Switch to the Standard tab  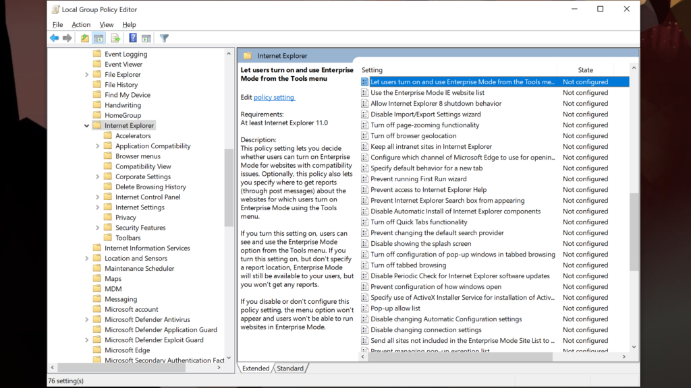290,368
